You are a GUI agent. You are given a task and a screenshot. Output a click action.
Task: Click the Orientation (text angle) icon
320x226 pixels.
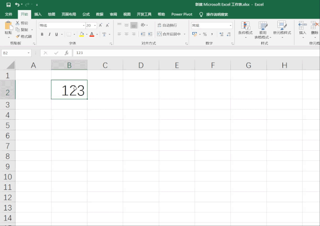pos(143,25)
